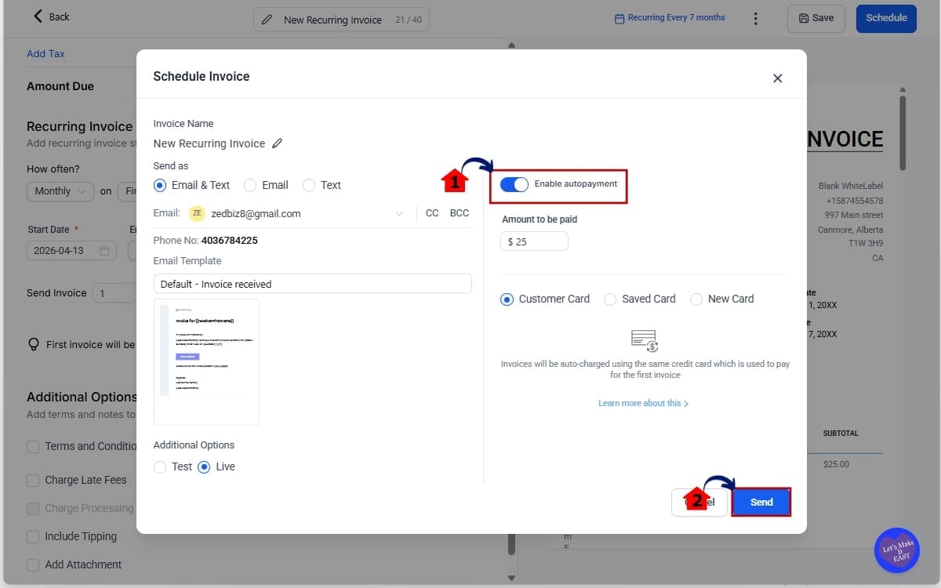Click the lightbulb first invoice hint icon
The image size is (941, 588).
[x=34, y=344]
